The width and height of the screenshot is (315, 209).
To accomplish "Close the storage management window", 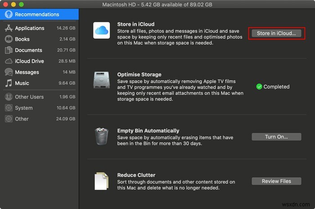I will (x=5, y=4).
